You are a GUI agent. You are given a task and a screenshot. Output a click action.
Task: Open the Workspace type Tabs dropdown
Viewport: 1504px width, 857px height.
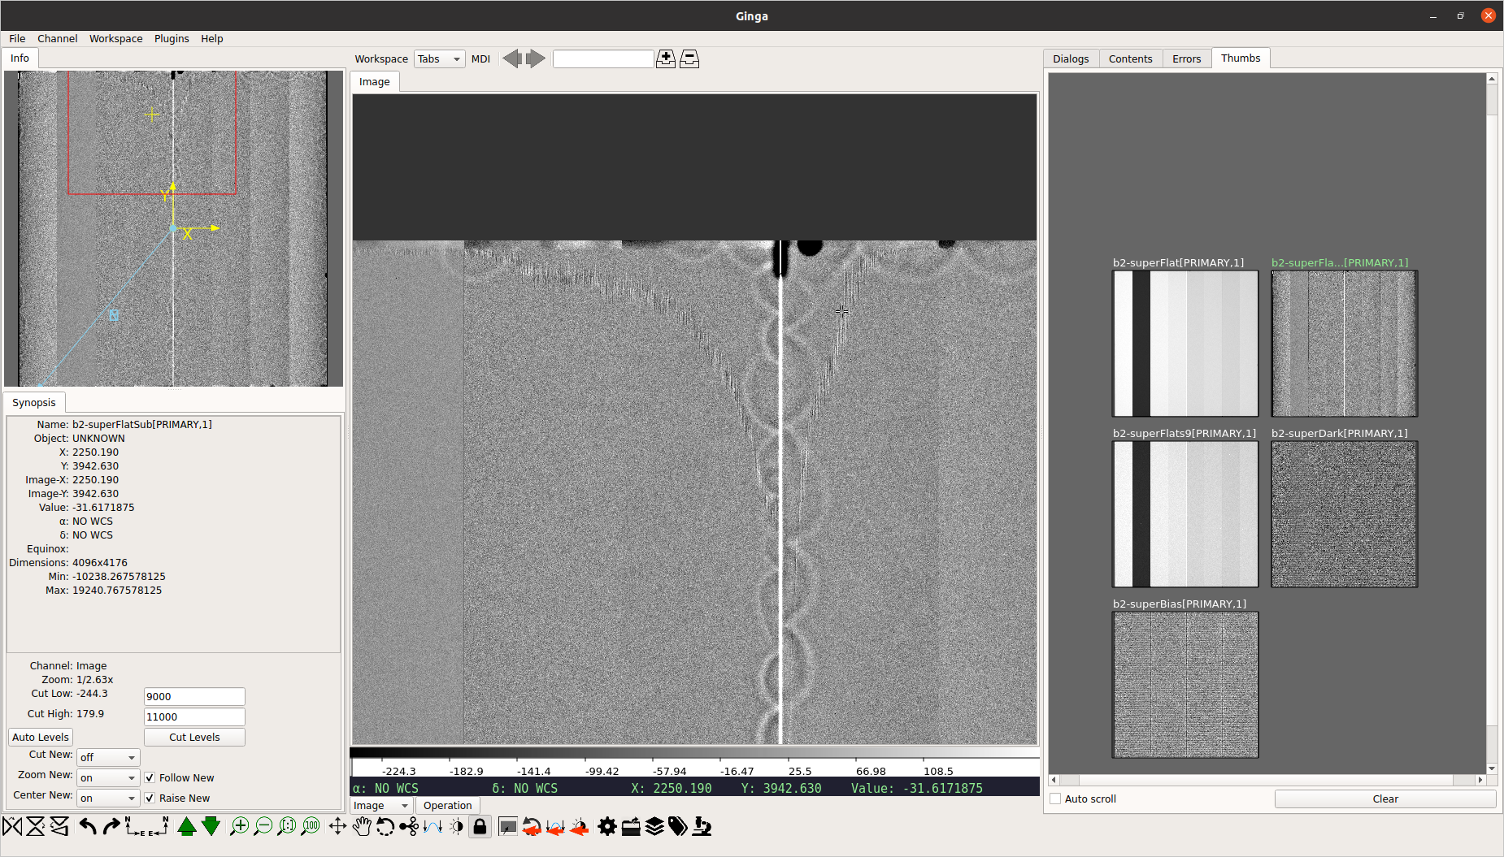[439, 58]
